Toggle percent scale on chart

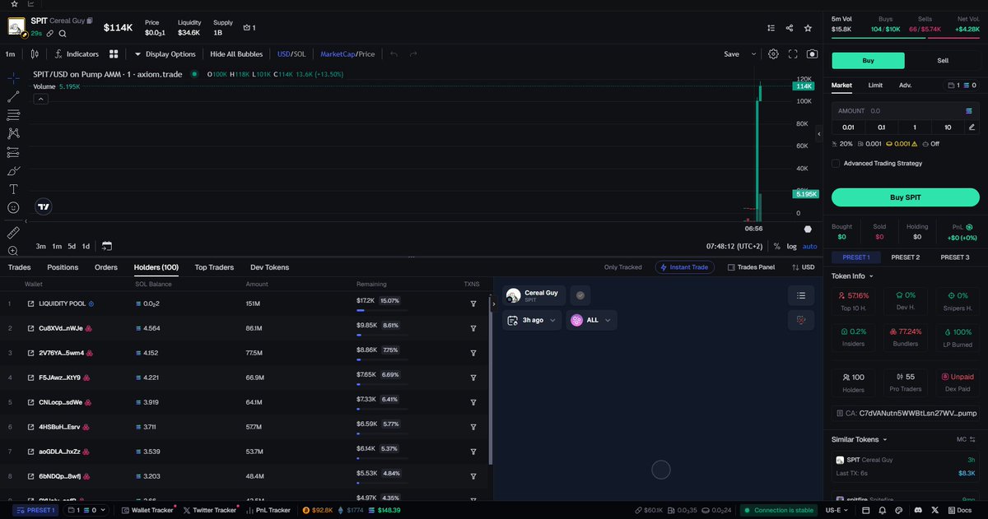(776, 246)
